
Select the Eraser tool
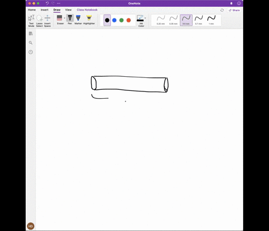coord(59,20)
